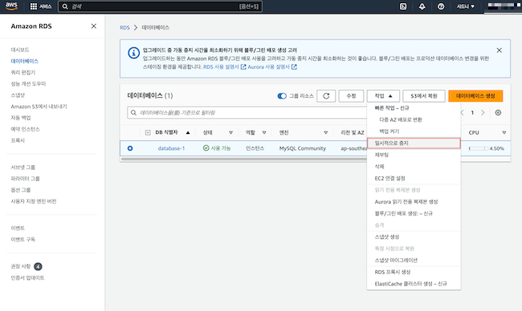Open 파라미터 그룹 in the sidebar

coord(26,179)
